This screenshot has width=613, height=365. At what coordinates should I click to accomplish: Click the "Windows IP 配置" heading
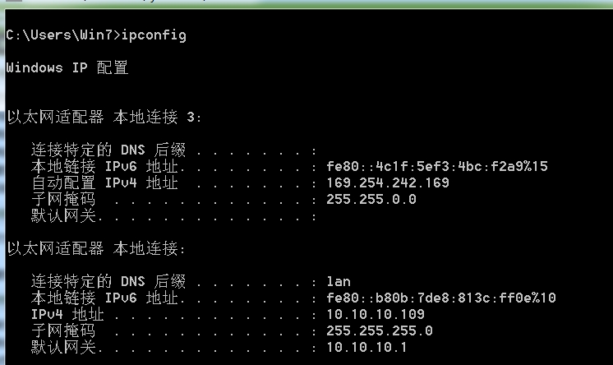pyautogui.click(x=67, y=67)
